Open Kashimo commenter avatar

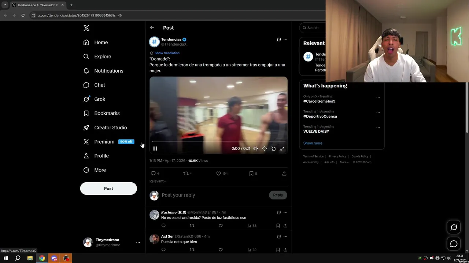(x=154, y=215)
